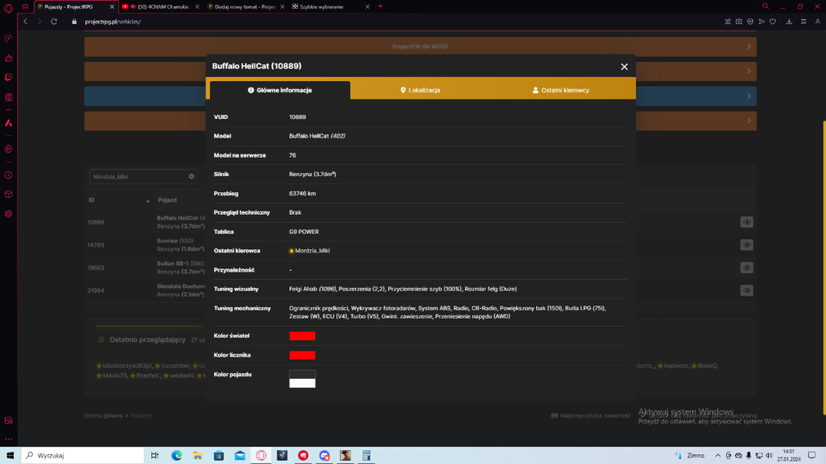
Task: Open GX Control speedometer sidebar icon
Action: click(8, 39)
